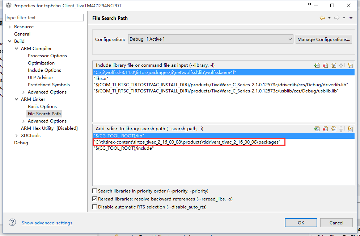Open Predefined Symbols page
This screenshot has height=236, width=360.
pos(49,84)
